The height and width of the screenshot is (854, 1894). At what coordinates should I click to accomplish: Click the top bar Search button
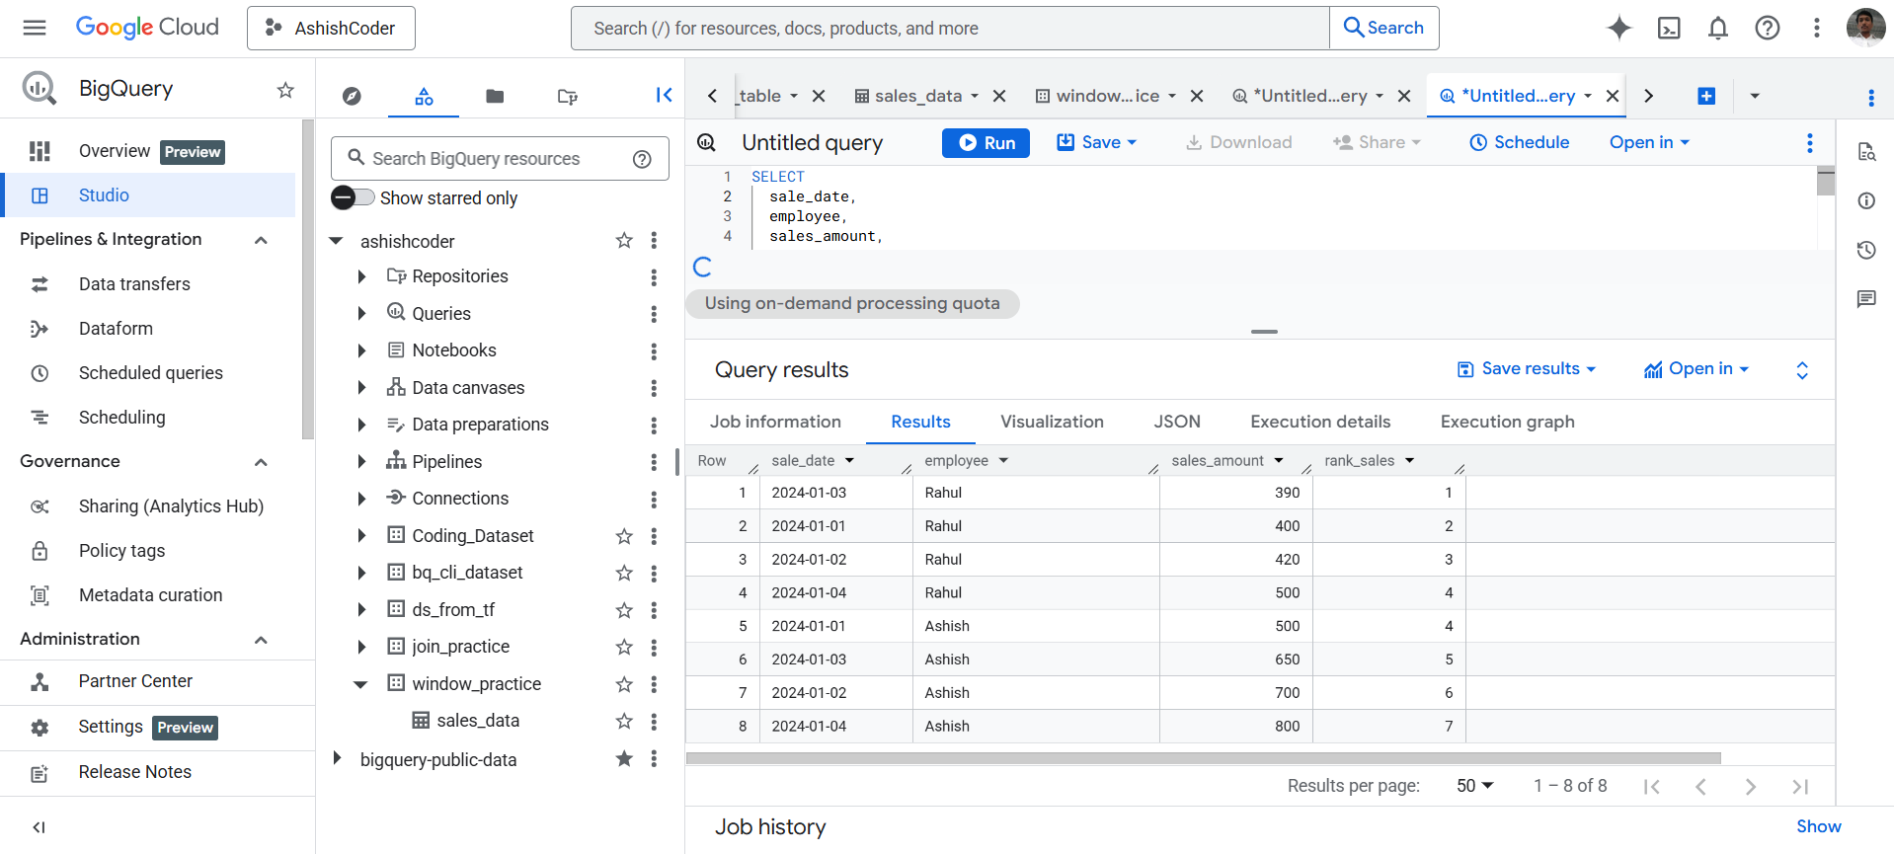coord(1384,28)
